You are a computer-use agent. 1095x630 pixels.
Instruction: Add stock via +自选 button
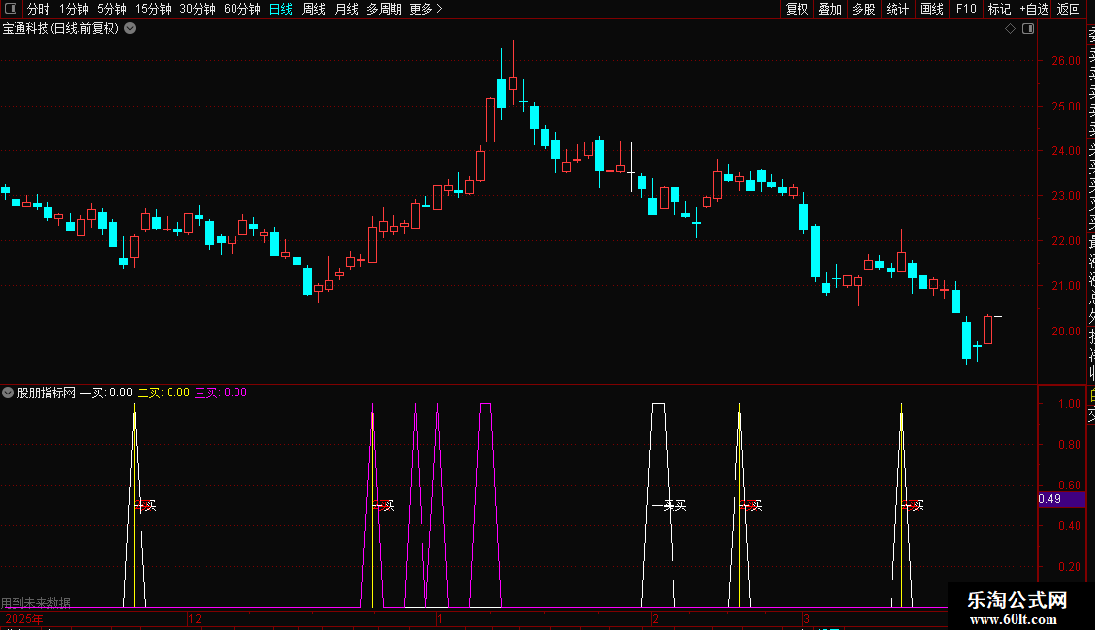point(1034,9)
